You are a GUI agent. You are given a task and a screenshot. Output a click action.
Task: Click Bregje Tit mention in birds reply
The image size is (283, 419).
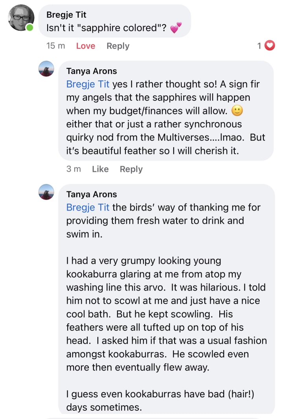[x=88, y=207]
